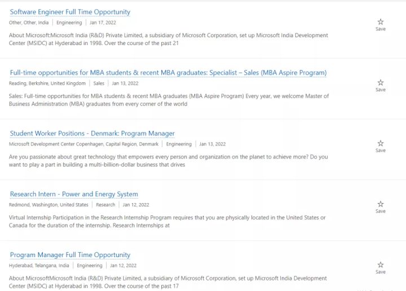Go to Program Manager Full Time Opportunity

point(70,255)
